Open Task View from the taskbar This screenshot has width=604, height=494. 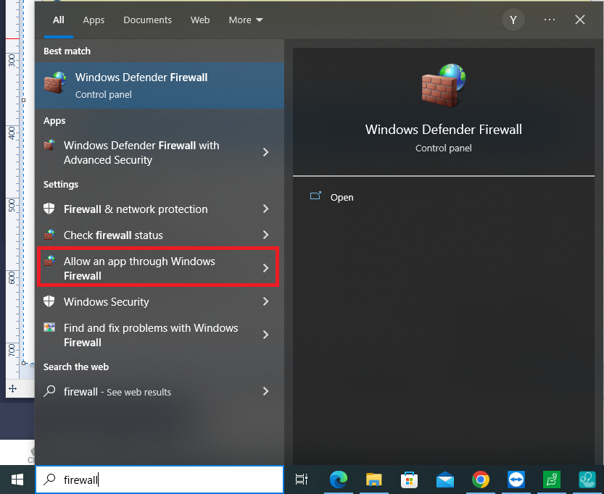301,480
